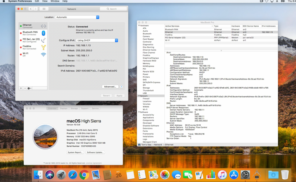
Task: Select FireWire row in Active Services table
Action: click(x=221, y=35)
